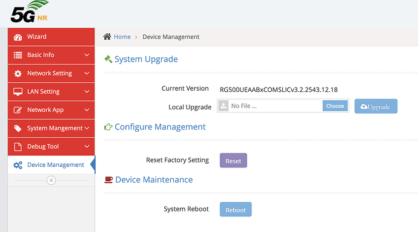The image size is (418, 232).
Task: Choose a local upgrade file
Action: tap(335, 106)
